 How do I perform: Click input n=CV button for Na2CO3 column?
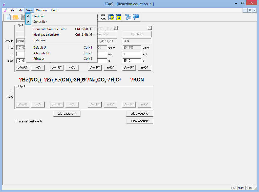[x=110, y=67]
